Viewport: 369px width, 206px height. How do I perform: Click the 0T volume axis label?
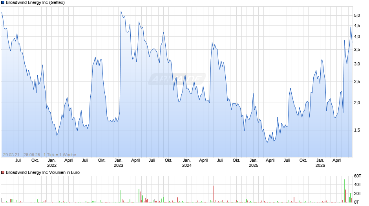[x=356, y=202]
